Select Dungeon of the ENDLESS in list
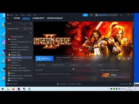 pos(19,50)
